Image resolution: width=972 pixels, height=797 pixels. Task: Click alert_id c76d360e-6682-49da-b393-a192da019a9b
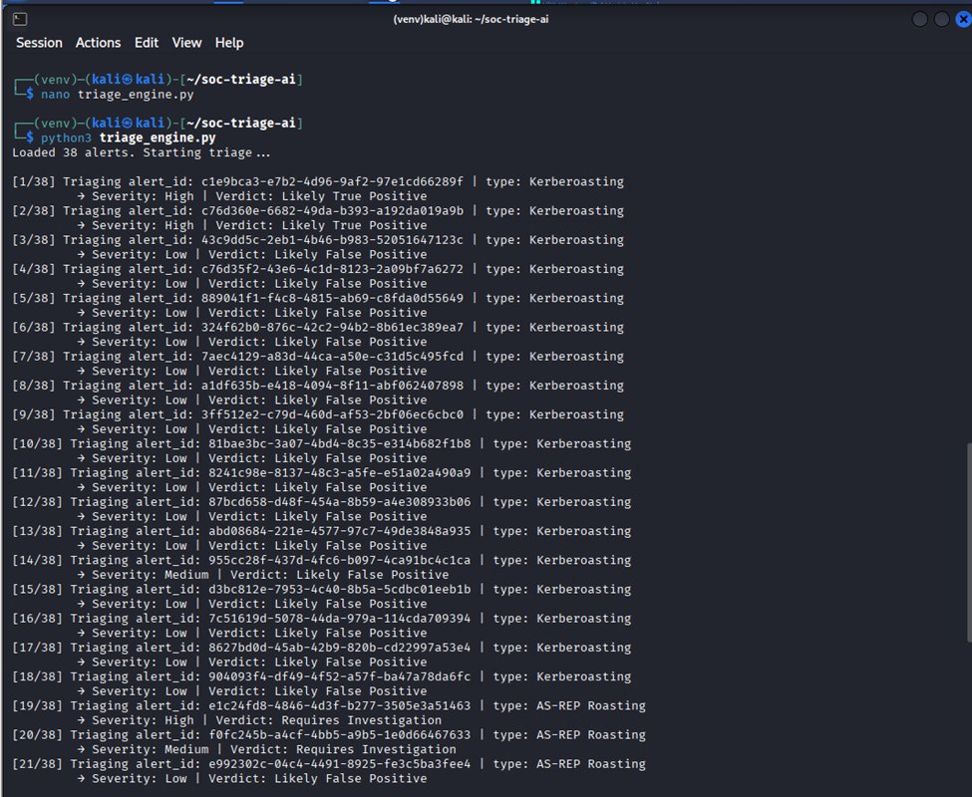pyautogui.click(x=332, y=210)
